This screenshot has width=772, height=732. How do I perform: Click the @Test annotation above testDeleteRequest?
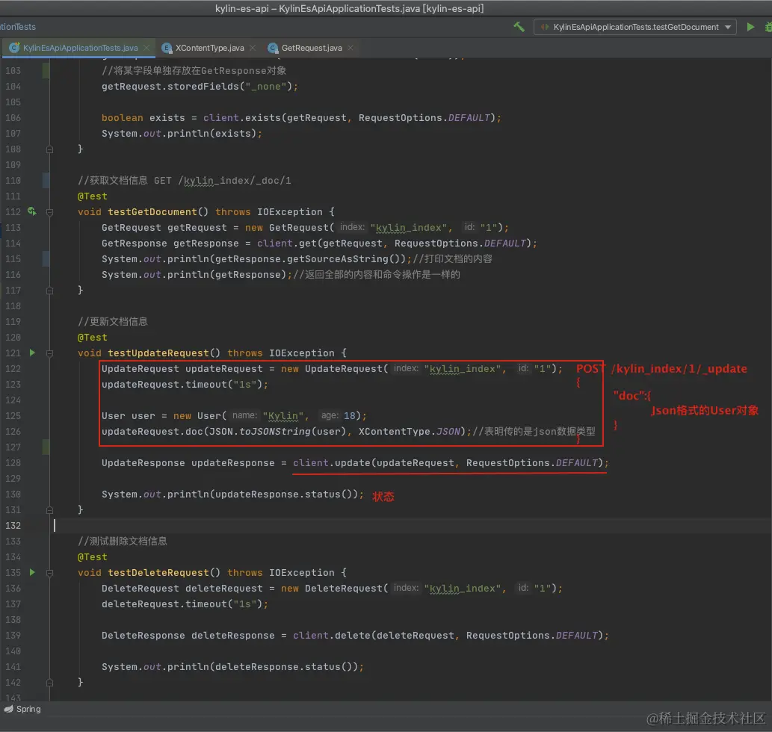coord(93,557)
